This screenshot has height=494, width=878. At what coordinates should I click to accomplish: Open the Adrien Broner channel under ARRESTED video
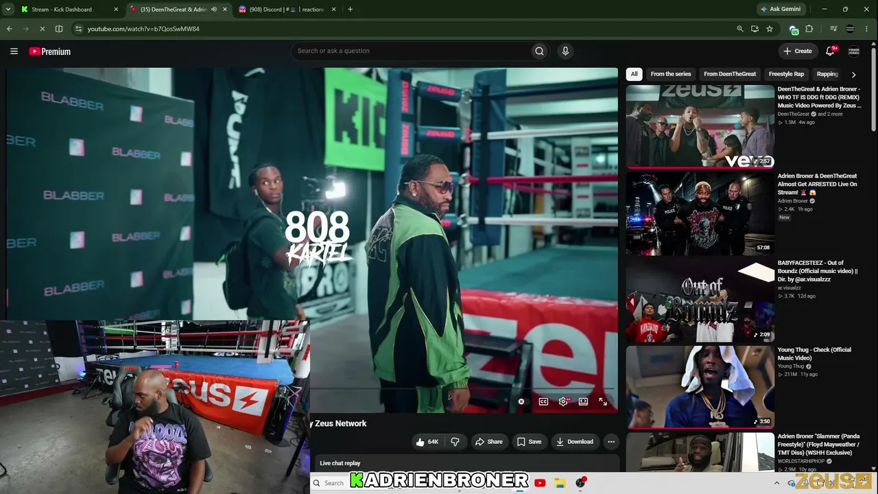coord(793,201)
